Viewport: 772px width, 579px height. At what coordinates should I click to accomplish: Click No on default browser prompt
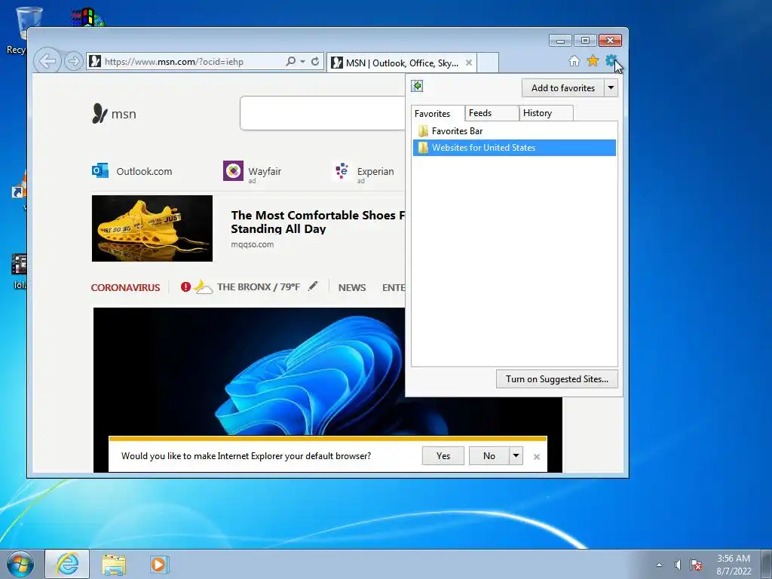click(489, 456)
